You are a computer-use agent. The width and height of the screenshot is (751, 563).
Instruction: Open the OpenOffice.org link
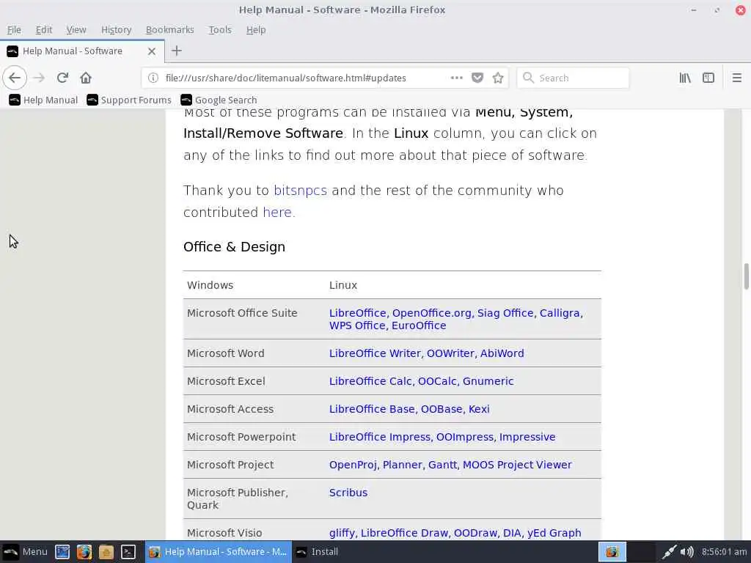click(x=431, y=313)
